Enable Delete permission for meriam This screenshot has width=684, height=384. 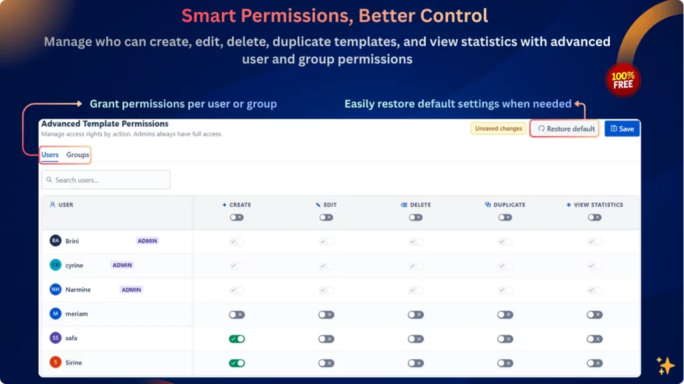point(415,315)
